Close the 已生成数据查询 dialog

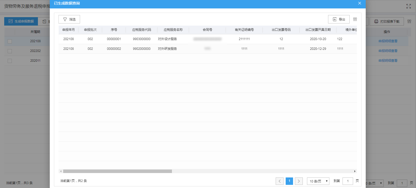359,3
